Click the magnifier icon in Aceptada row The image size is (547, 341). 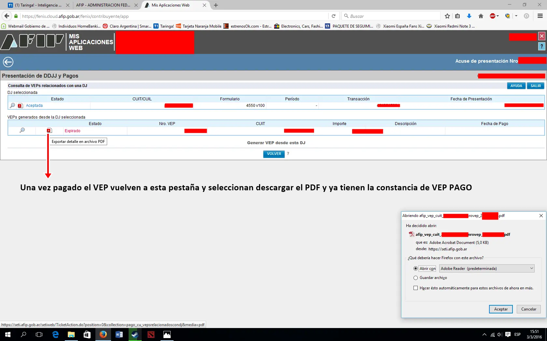pyautogui.click(x=12, y=106)
